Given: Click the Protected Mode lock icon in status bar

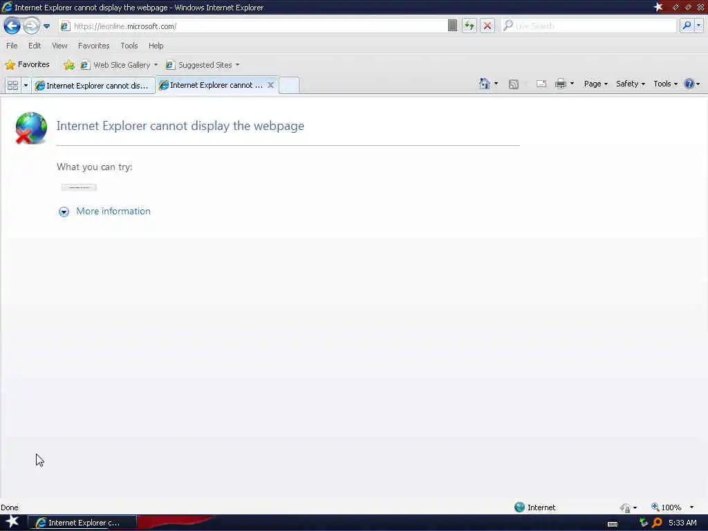Looking at the screenshot, I should (x=625, y=508).
